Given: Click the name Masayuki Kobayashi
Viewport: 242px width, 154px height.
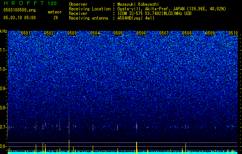Looking at the screenshot, I should [138, 4].
